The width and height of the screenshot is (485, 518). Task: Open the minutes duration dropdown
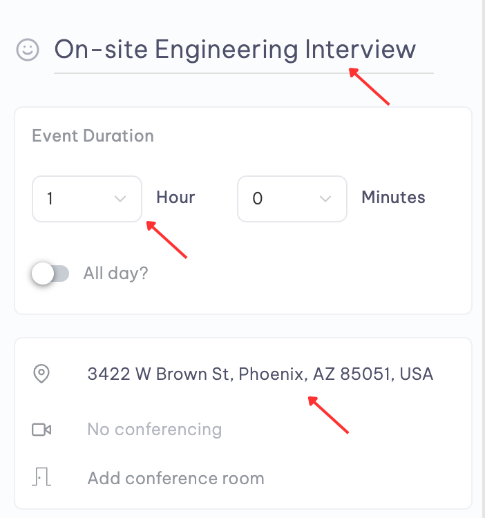pyautogui.click(x=292, y=199)
